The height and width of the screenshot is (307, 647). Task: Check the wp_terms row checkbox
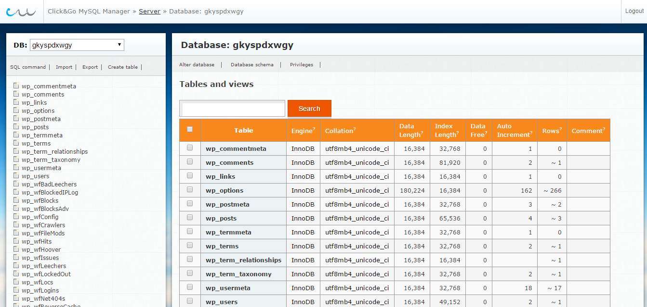pyautogui.click(x=190, y=245)
